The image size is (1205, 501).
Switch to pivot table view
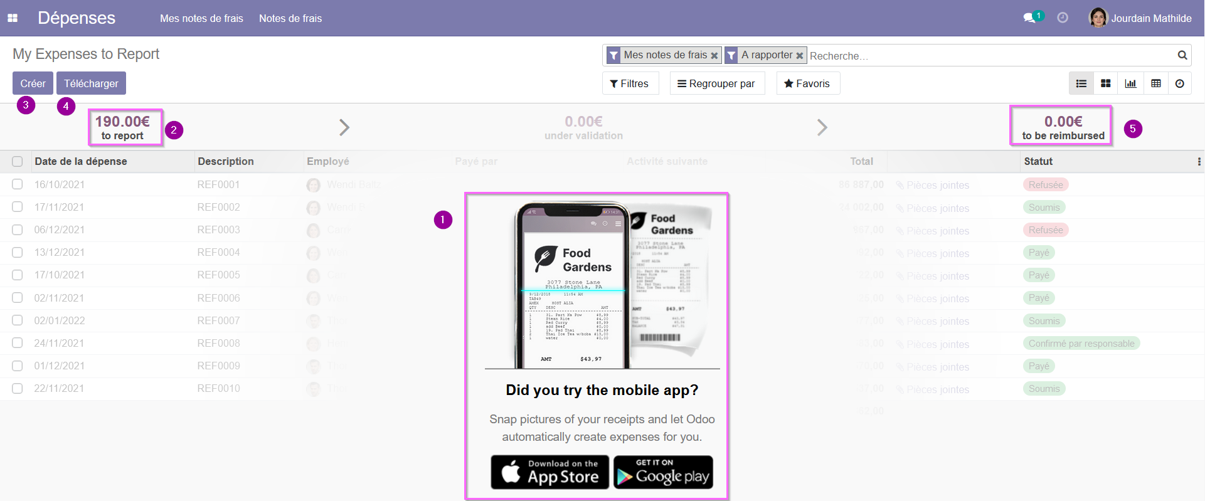pos(1156,83)
